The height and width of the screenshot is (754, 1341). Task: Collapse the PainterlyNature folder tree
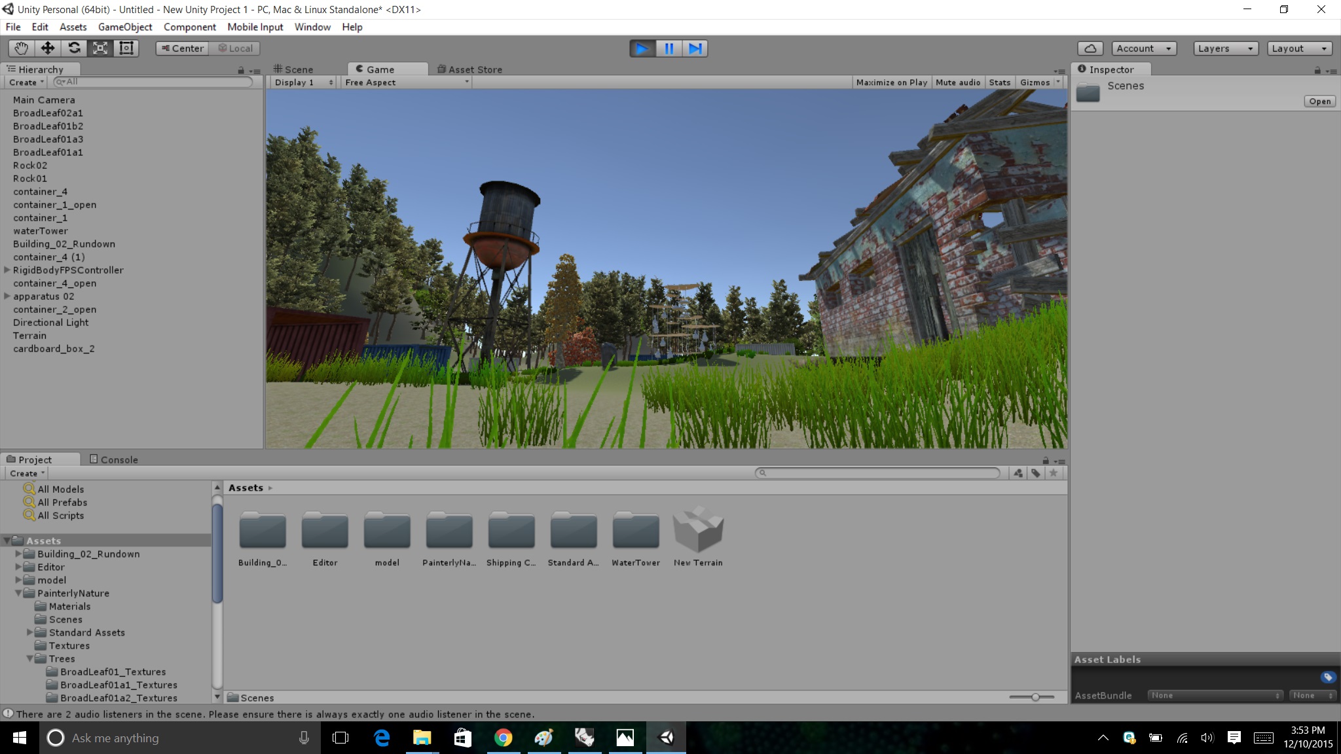click(18, 593)
